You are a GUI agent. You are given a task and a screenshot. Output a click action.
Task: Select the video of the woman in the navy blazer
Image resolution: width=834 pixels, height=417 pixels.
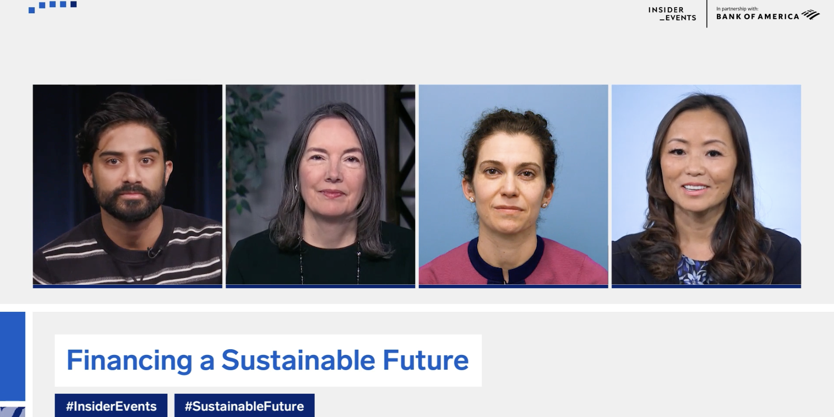pos(706,184)
